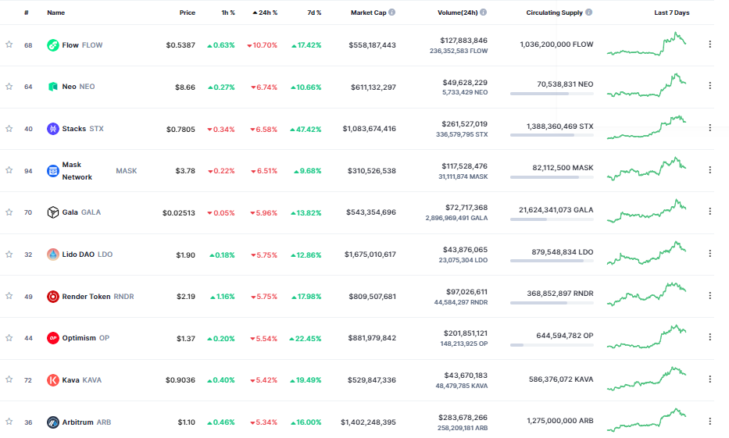Click the Arbitrum logo icon

click(53, 422)
